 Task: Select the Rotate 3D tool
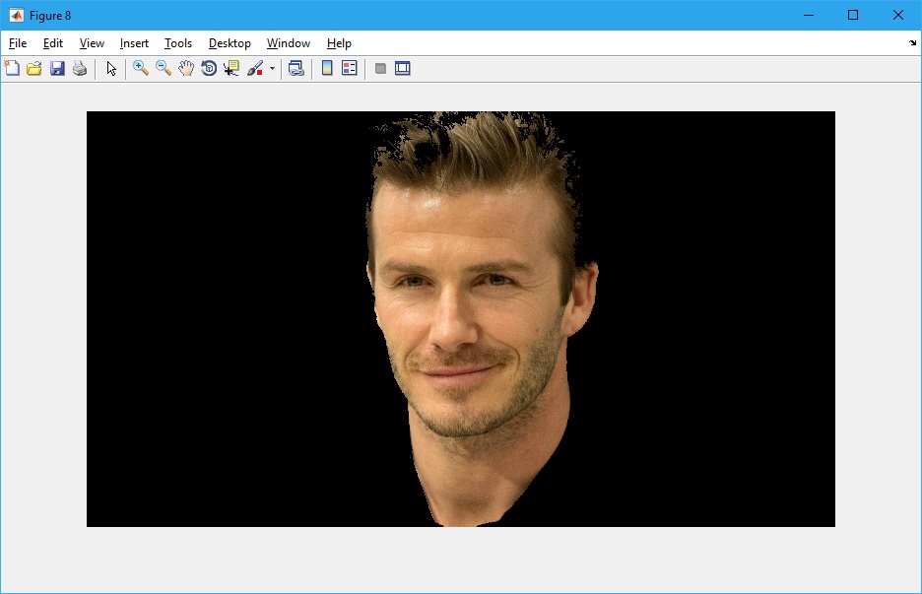tap(209, 69)
